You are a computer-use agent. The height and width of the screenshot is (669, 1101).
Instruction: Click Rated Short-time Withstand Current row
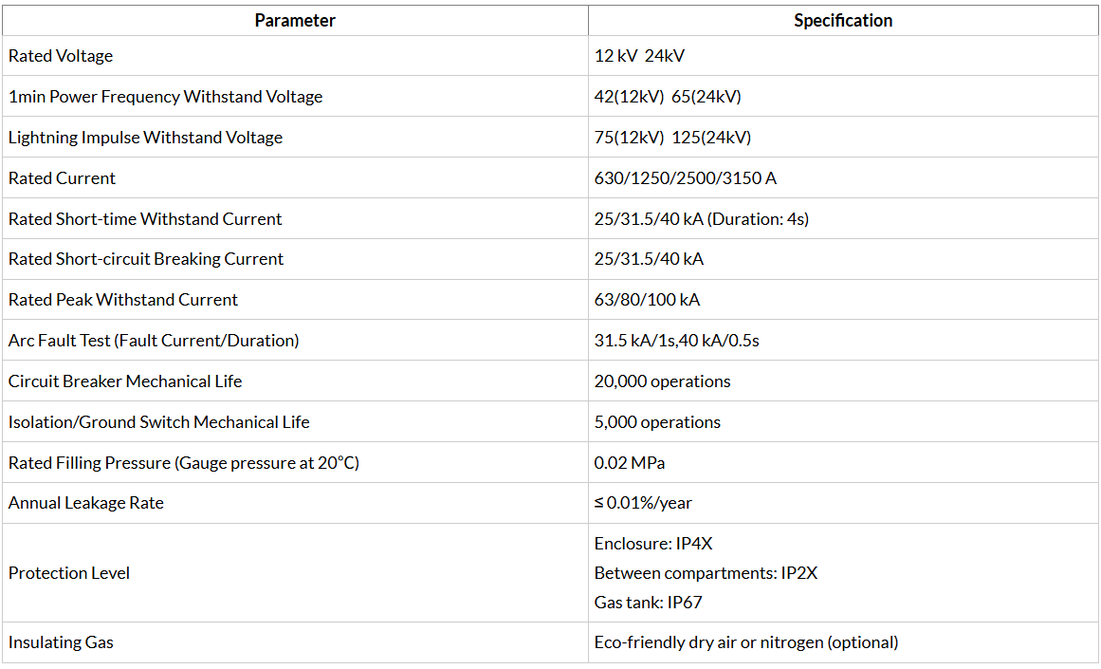tap(550, 218)
